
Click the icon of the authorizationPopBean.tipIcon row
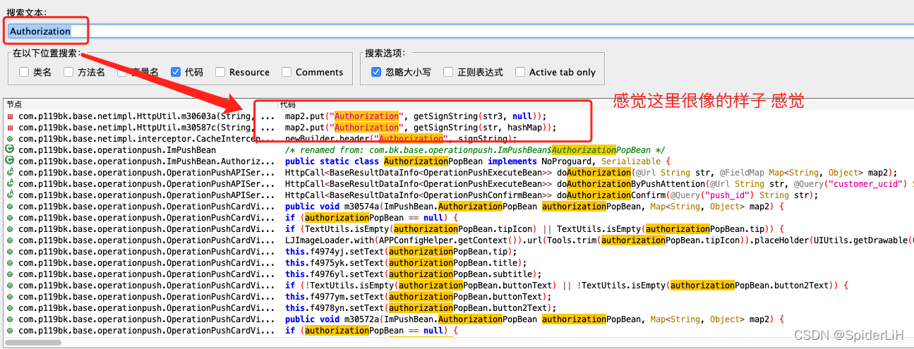[10, 228]
